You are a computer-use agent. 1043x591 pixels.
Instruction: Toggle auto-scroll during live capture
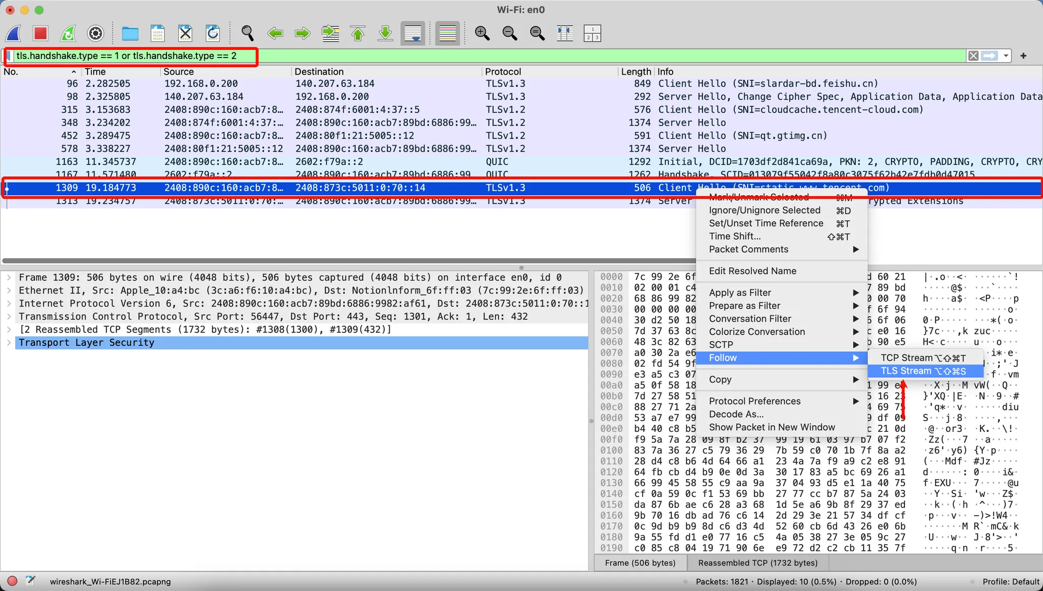tap(413, 34)
